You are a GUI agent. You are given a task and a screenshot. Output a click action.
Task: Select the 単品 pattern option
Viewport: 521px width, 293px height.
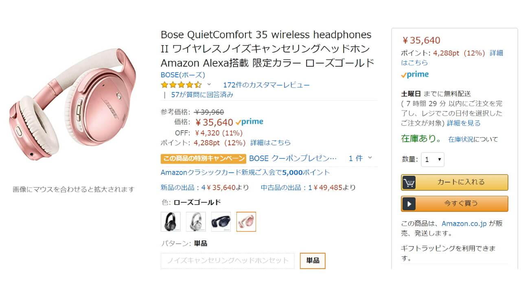coord(312,260)
